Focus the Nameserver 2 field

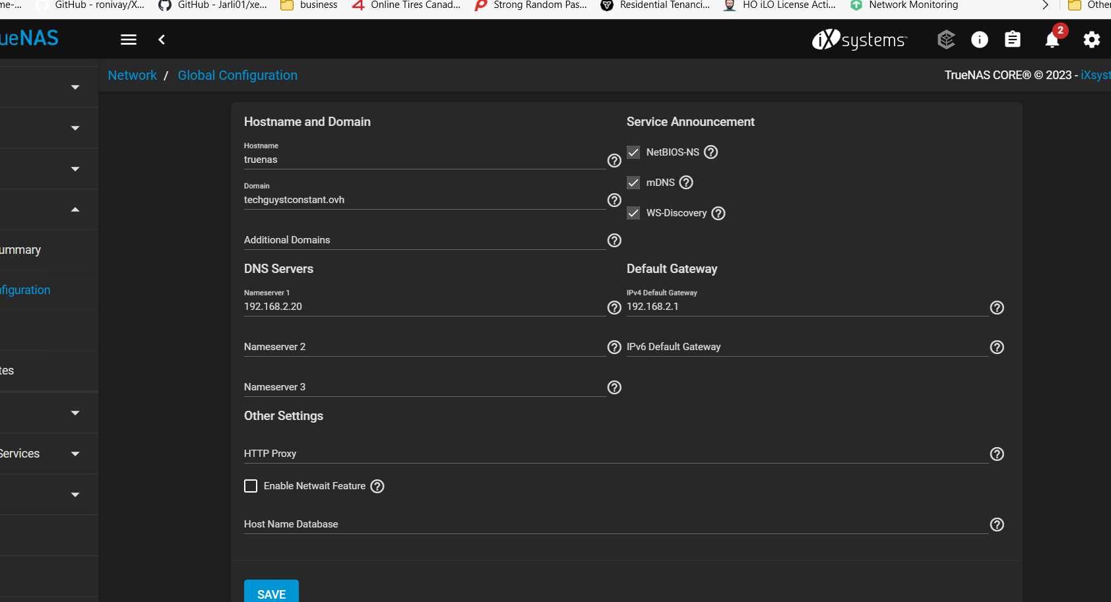click(425, 347)
